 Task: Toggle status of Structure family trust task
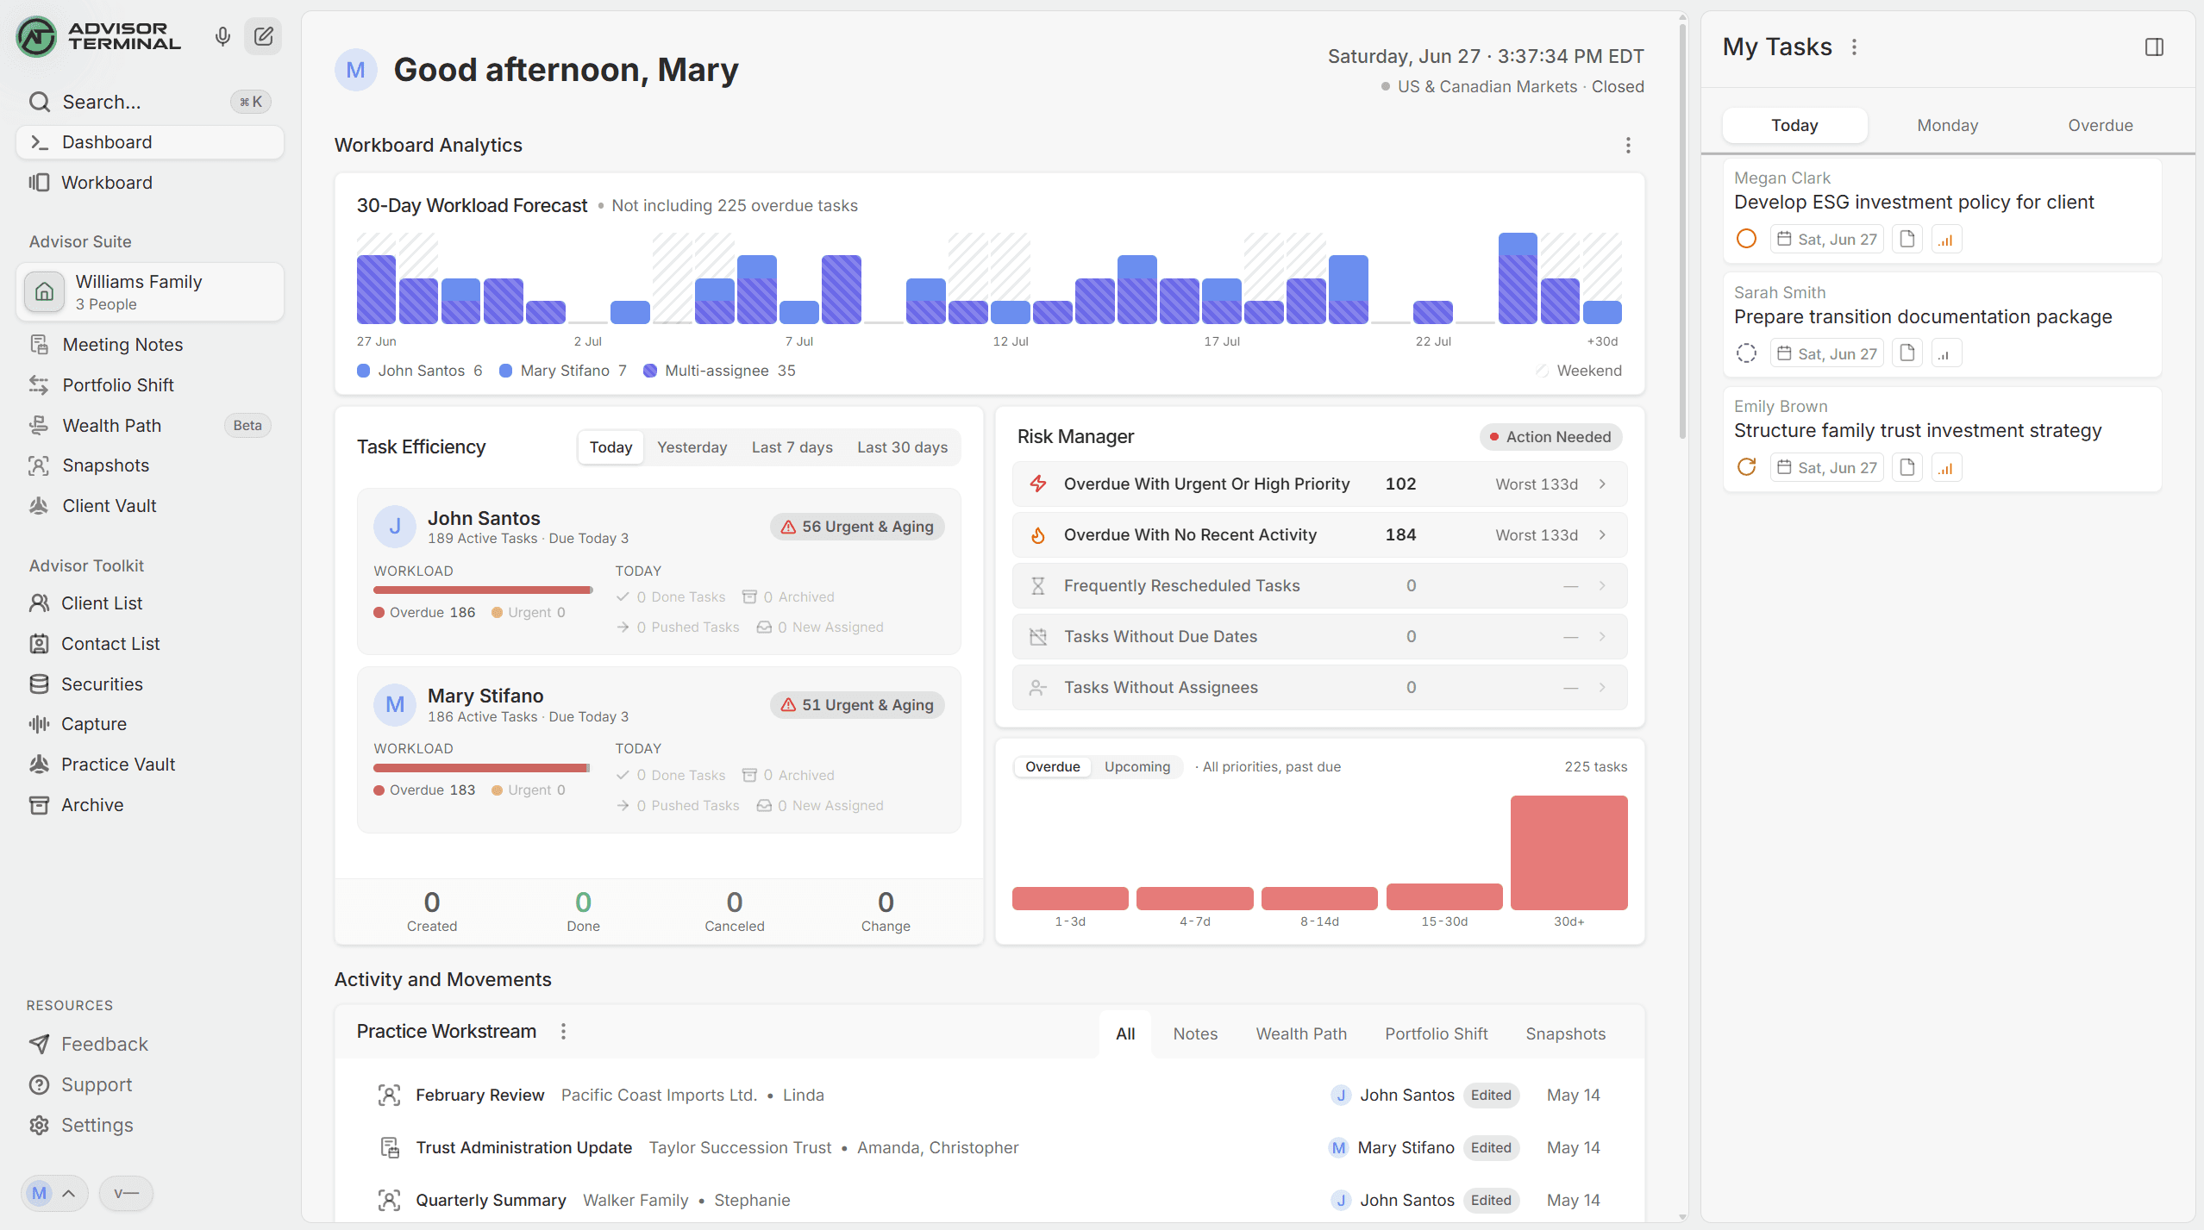pyautogui.click(x=1746, y=467)
